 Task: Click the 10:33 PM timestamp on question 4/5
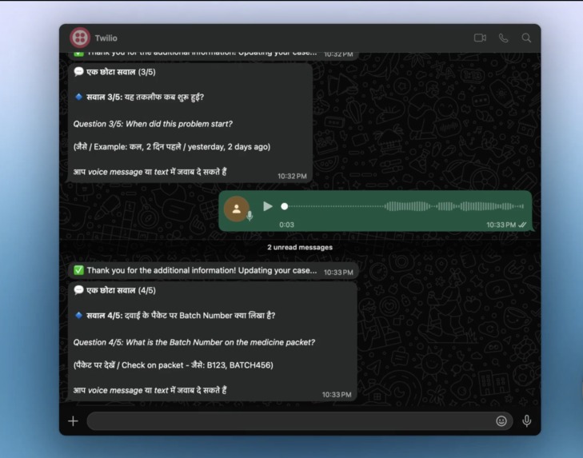(337, 395)
